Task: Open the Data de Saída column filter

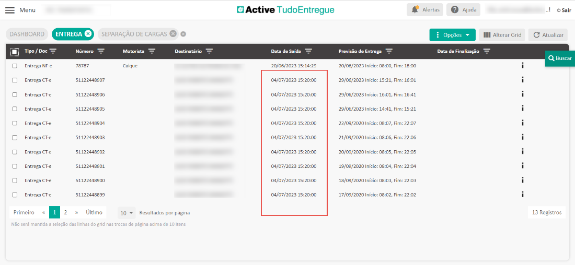Action: pyautogui.click(x=308, y=51)
